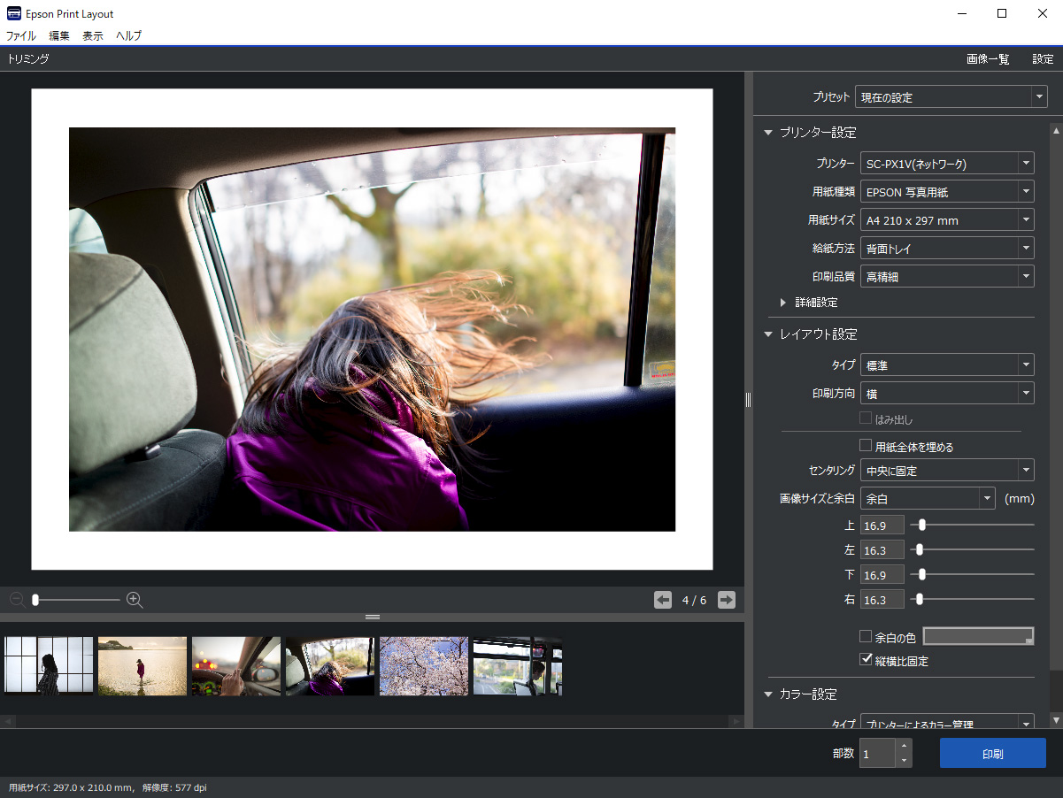This screenshot has width=1063, height=798.
Task: Go to the next image arrow
Action: [727, 600]
